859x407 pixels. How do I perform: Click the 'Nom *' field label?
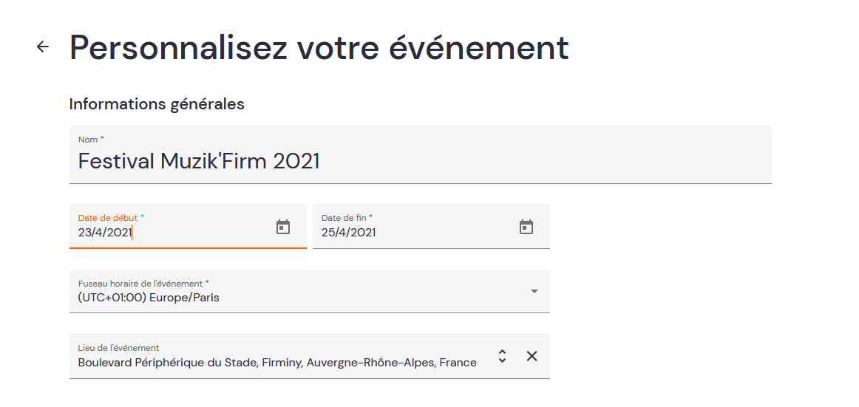(x=91, y=140)
